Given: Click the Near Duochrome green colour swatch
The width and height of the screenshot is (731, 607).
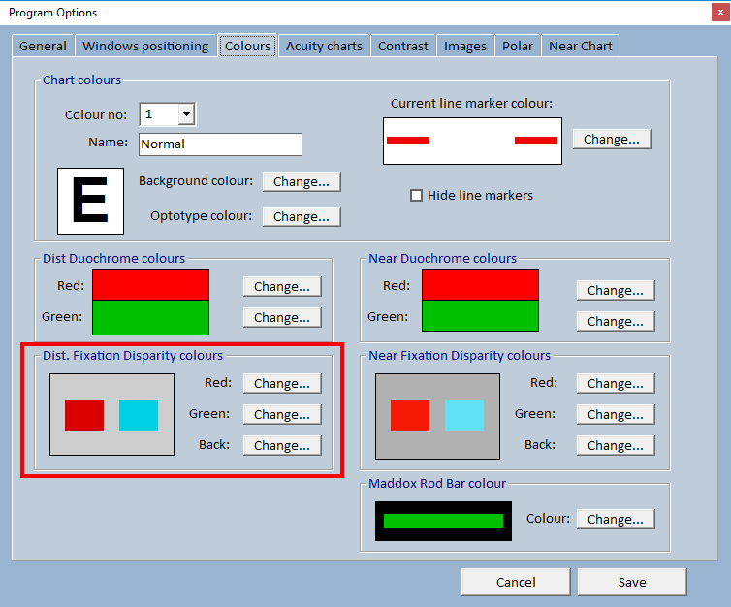Looking at the screenshot, I should pos(480,316).
